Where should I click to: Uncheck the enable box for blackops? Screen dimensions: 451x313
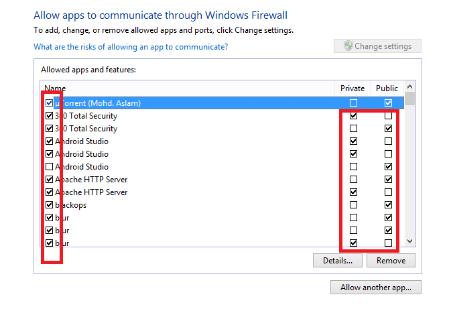49,205
